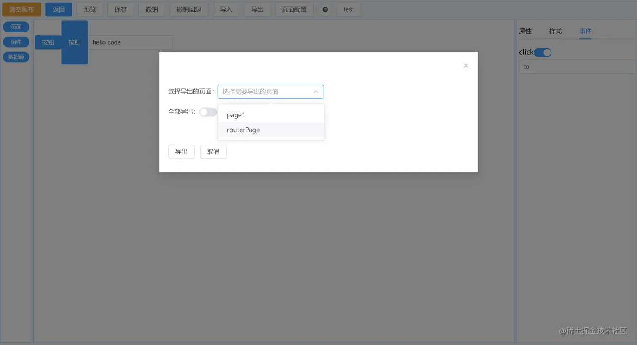Toggle the 全部导出 switch on
Viewport: 637px width, 345px height.
(208, 112)
